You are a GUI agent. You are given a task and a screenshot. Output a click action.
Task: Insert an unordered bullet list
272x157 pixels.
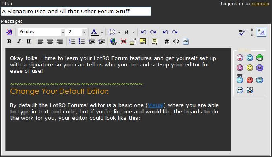[x=82, y=41]
